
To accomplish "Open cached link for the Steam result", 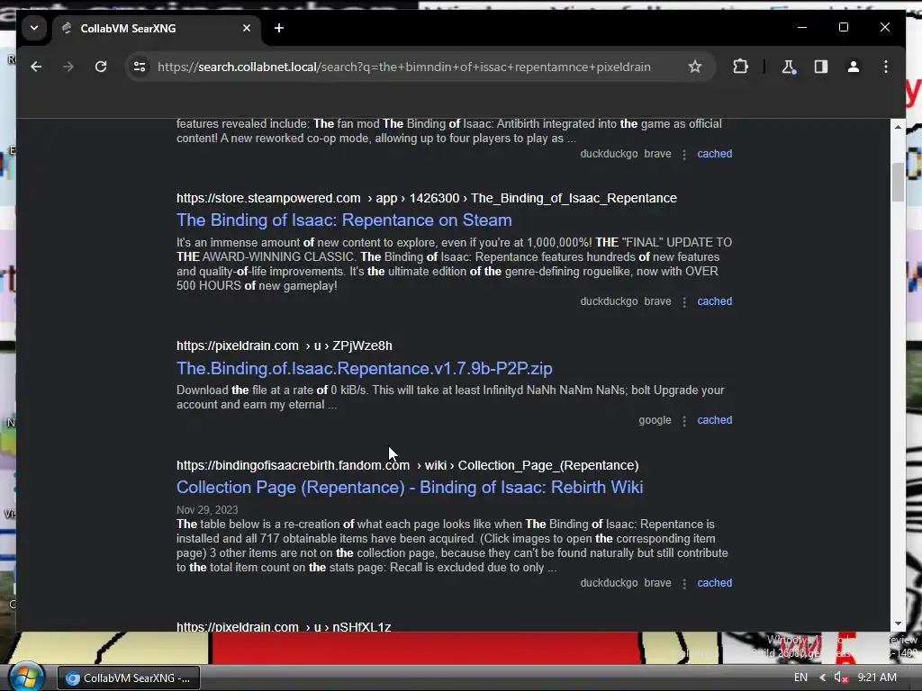I will pyautogui.click(x=714, y=301).
